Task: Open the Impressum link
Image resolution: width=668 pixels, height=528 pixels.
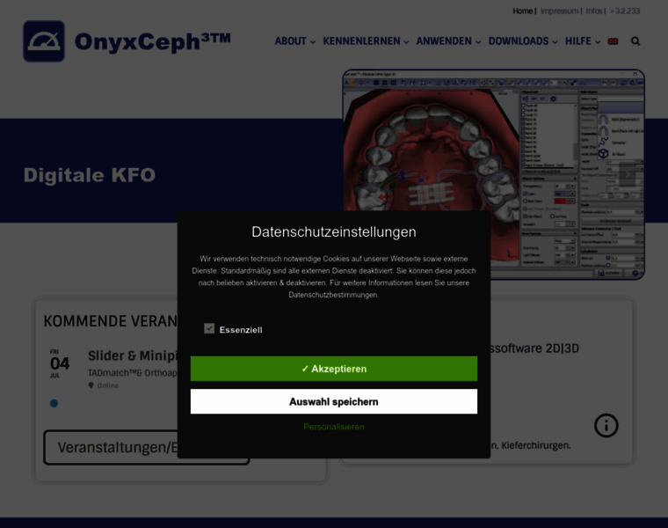Action: [x=559, y=11]
